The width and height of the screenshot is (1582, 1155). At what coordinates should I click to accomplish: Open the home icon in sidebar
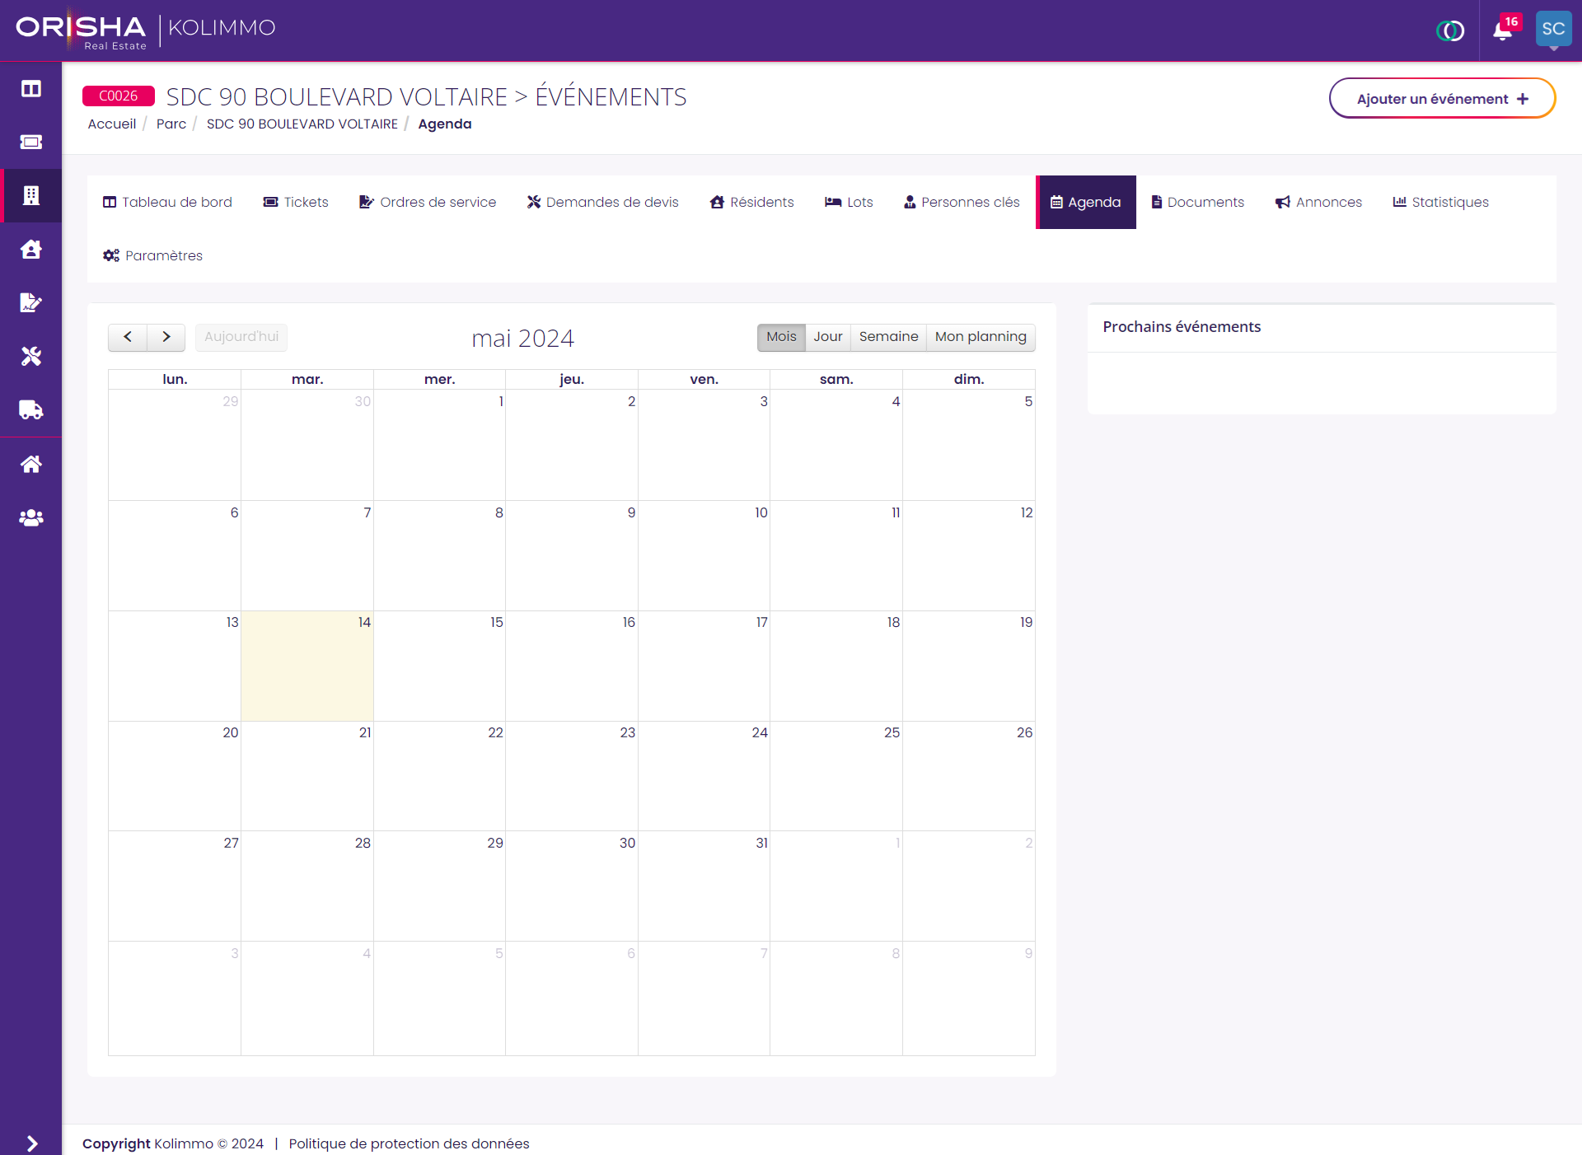31,464
